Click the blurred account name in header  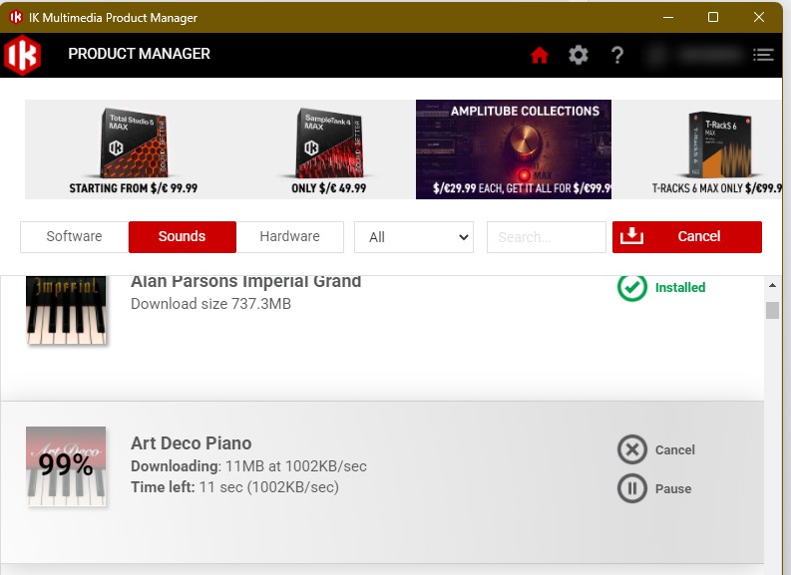697,55
